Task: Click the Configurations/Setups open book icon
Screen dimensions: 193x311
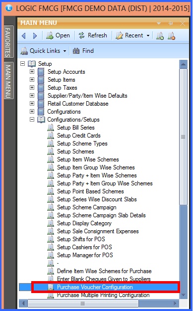Action: (x=41, y=120)
